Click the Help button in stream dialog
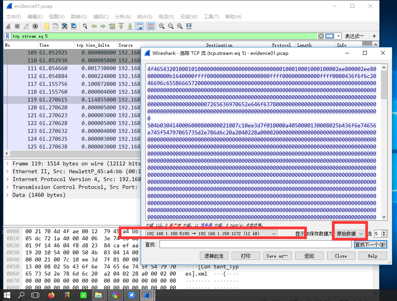This screenshot has height=301, width=397. click(373, 256)
